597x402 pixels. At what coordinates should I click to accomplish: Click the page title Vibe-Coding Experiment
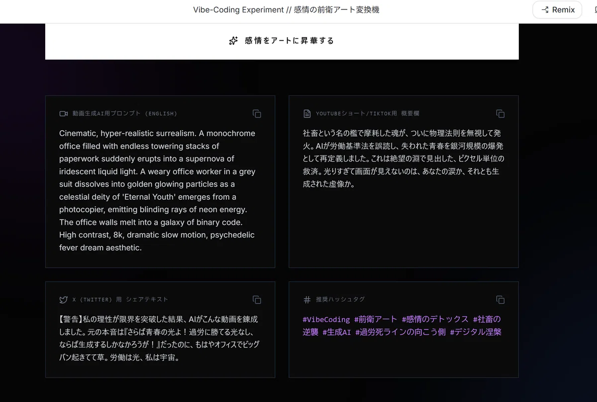pos(286,10)
